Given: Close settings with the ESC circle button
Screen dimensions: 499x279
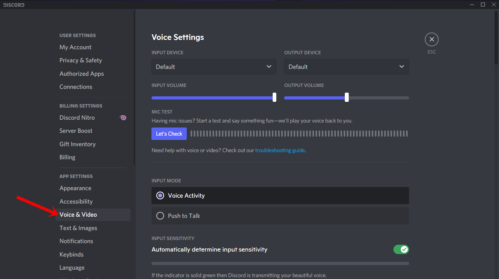Looking at the screenshot, I should [x=432, y=39].
